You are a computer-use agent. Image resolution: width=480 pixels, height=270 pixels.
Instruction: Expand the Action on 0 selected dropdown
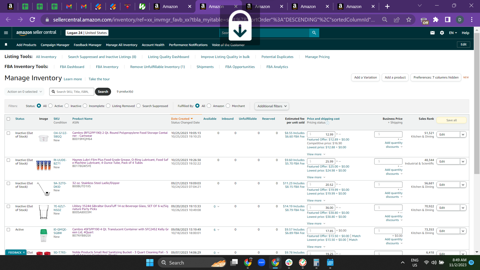24,92
